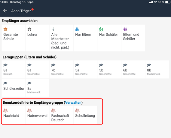Choose 7b Geschichte group
This screenshot has height=138, width=171.
point(61,69)
